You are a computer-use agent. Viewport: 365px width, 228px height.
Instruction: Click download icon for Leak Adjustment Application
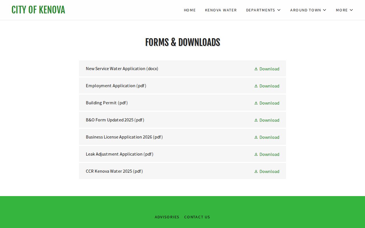point(256,154)
